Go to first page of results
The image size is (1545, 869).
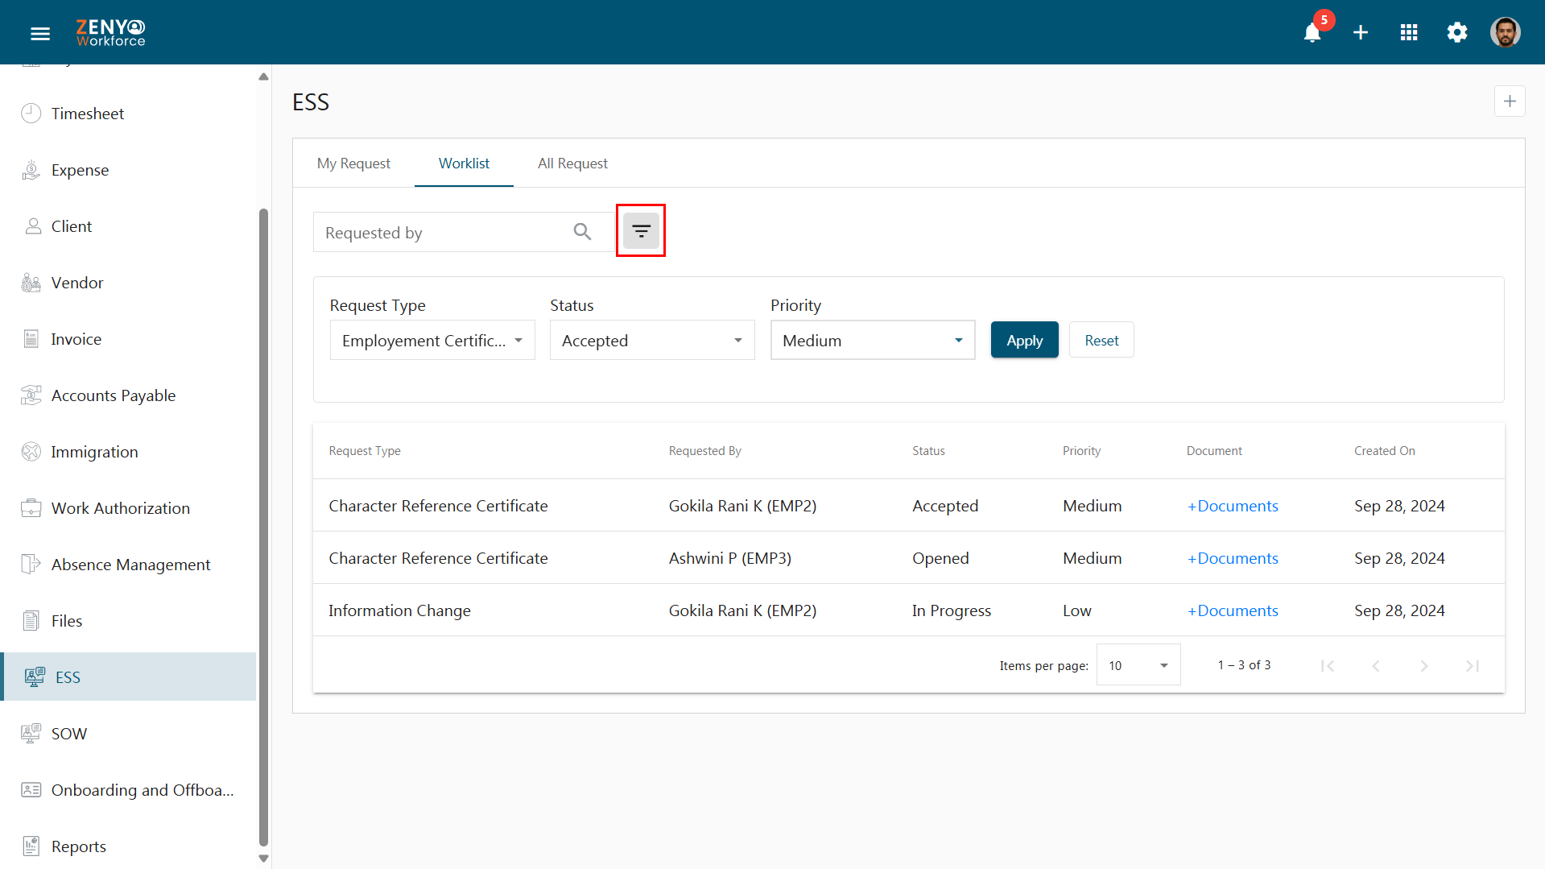[1328, 666]
